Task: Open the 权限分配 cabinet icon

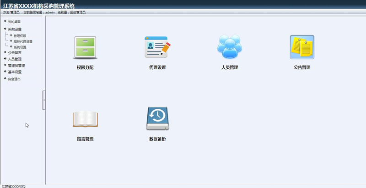Action: pos(86,48)
